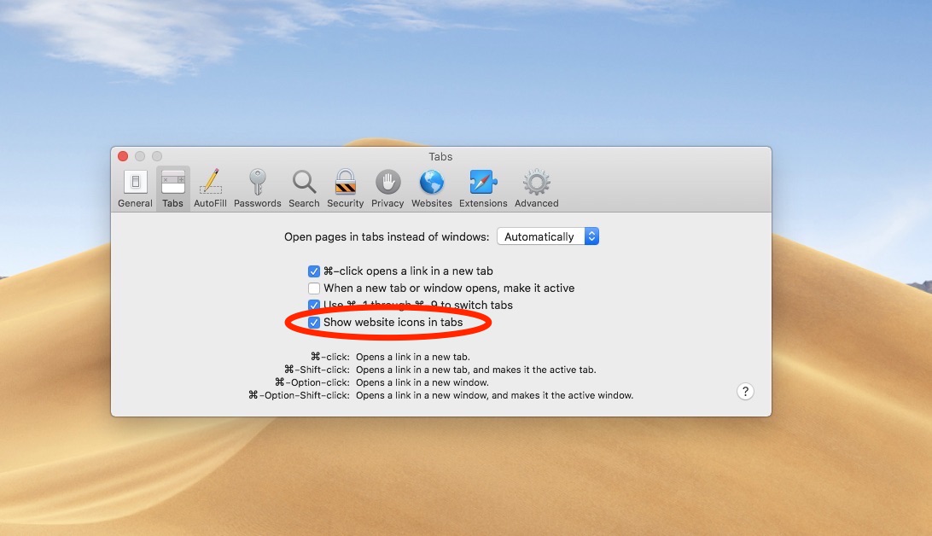The height and width of the screenshot is (536, 932).
Task: Switch to the Security padlock pane
Action: [346, 189]
